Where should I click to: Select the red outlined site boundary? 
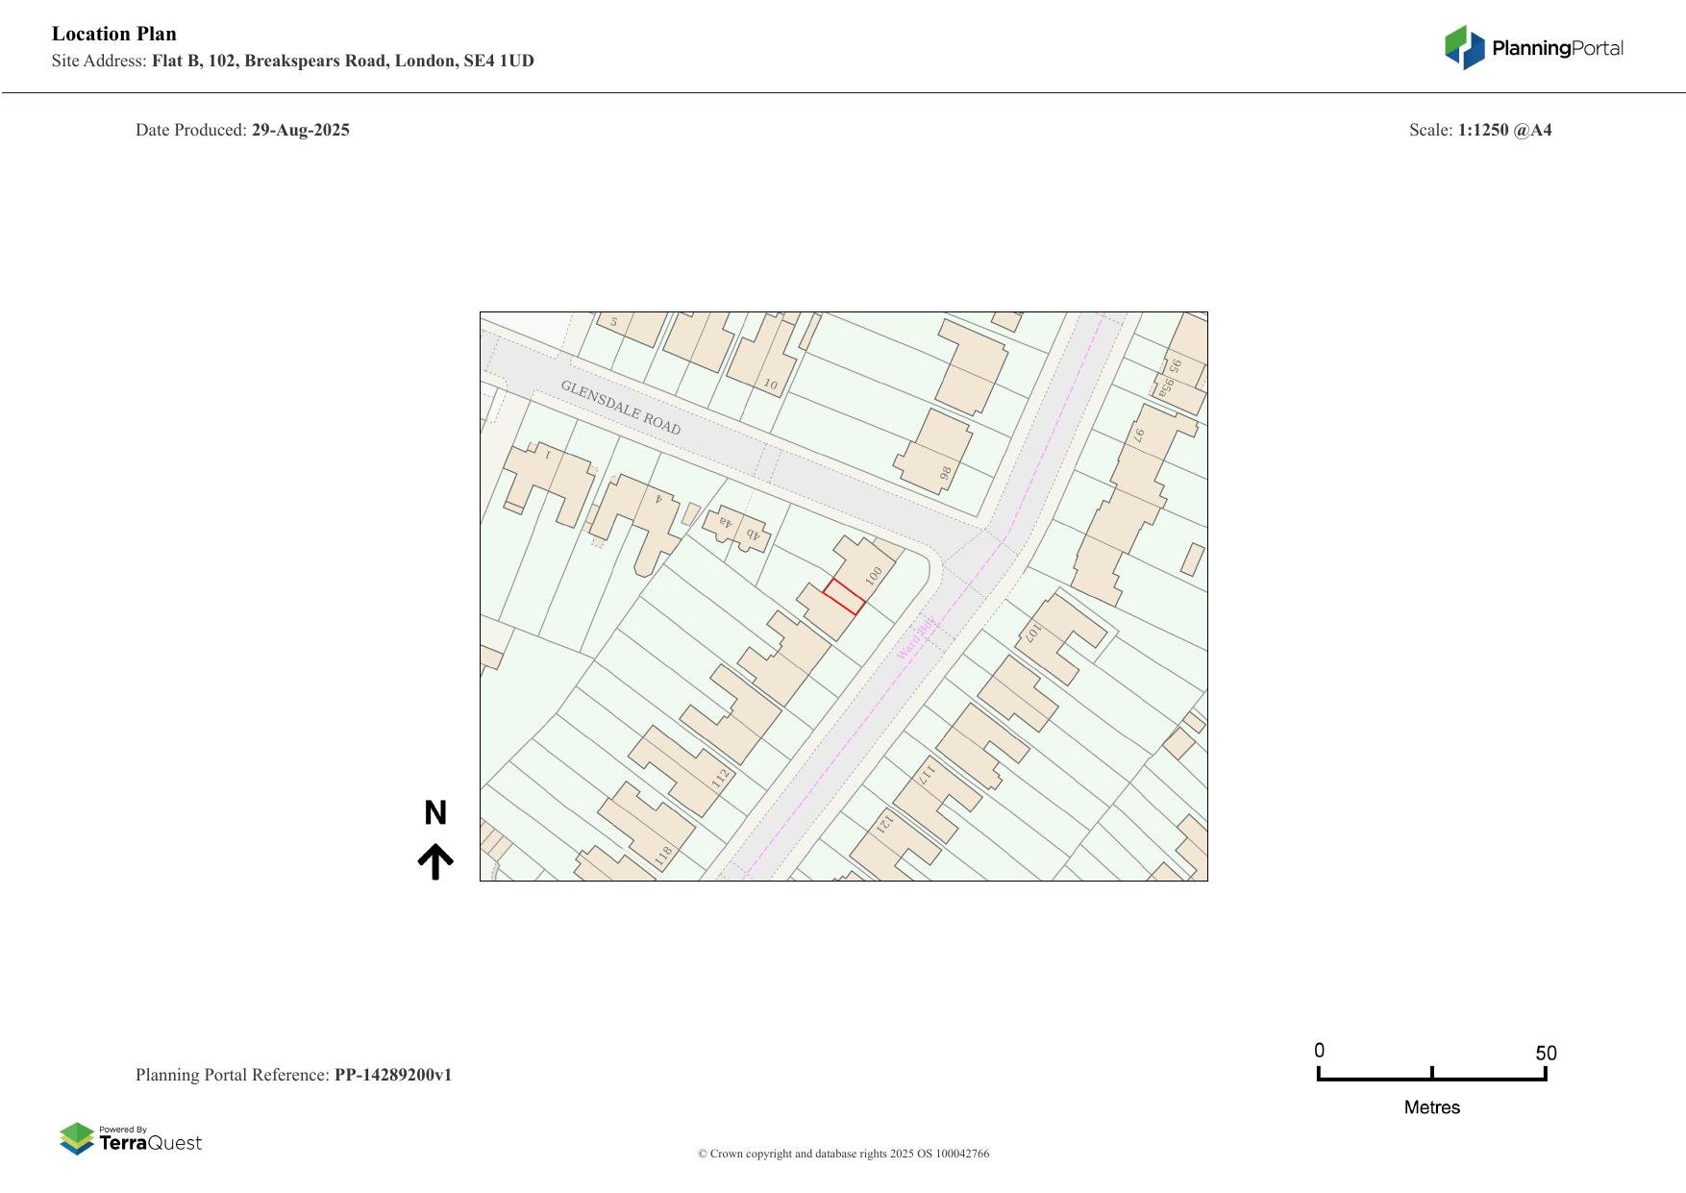pos(844,597)
